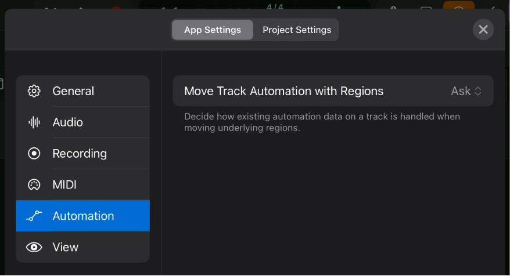This screenshot has width=510, height=276.
Task: Click the MIDI connector icon in sidebar
Action: tap(34, 185)
